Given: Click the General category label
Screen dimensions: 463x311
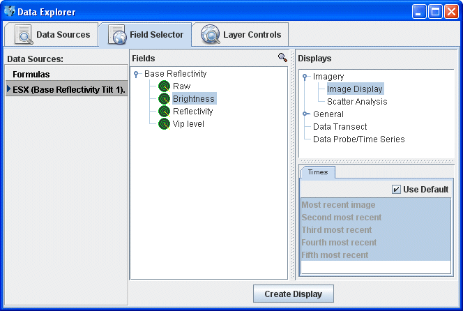Looking at the screenshot, I should [x=328, y=114].
